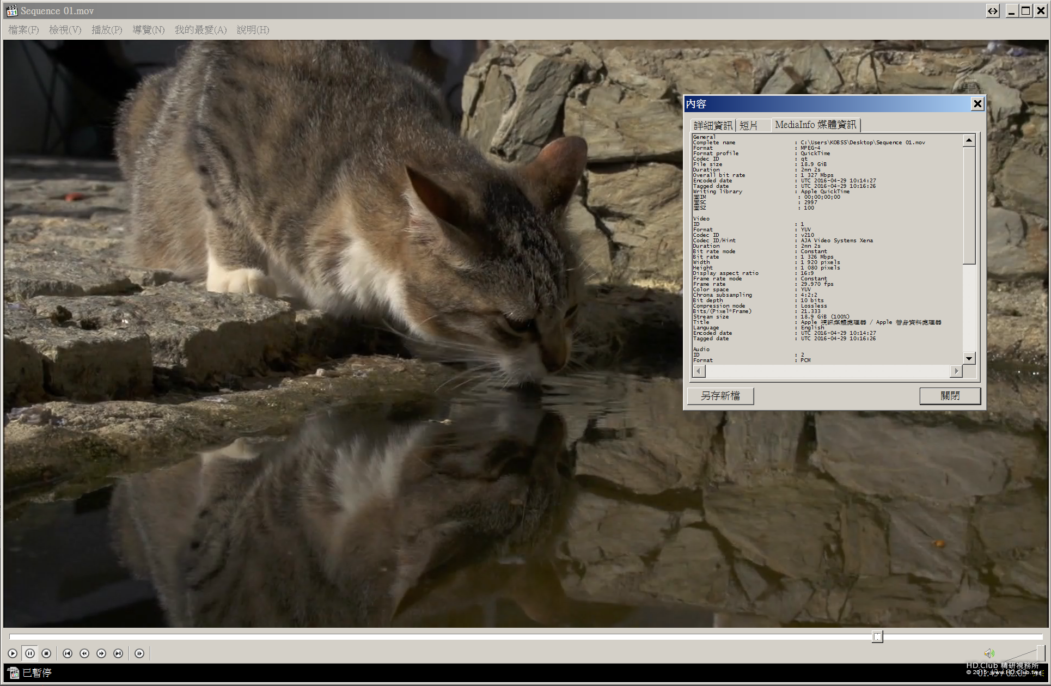Open the 我的最愛(A) menu
Screen dimensions: 1051x686
coord(200,30)
